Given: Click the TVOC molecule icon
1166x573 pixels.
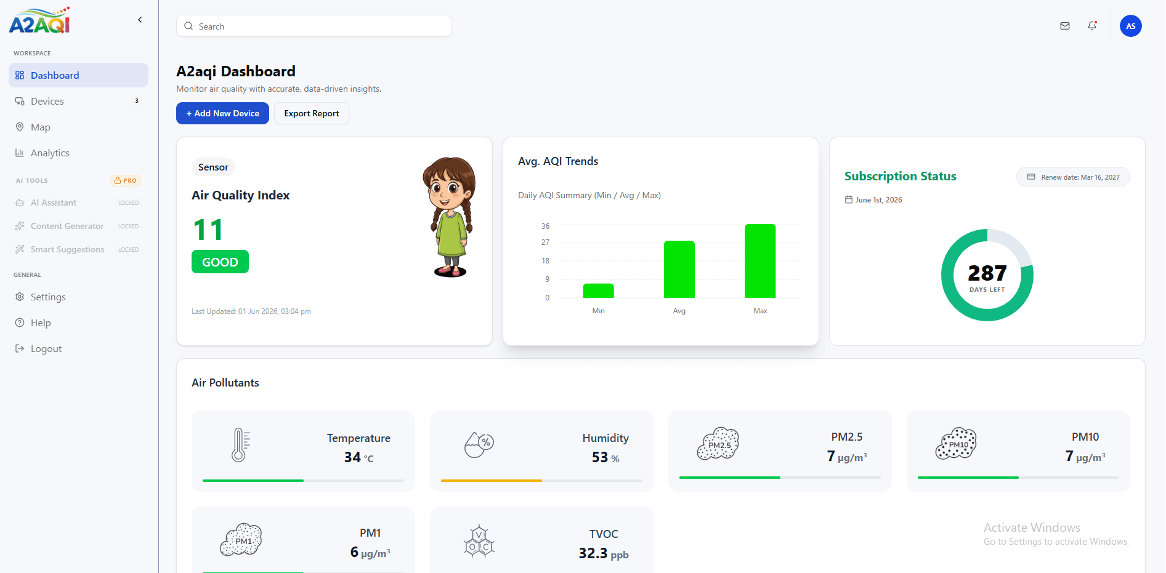Looking at the screenshot, I should (479, 542).
